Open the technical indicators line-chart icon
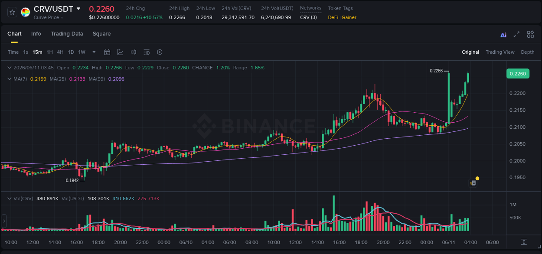This screenshot has height=254, width=542. click(x=120, y=52)
